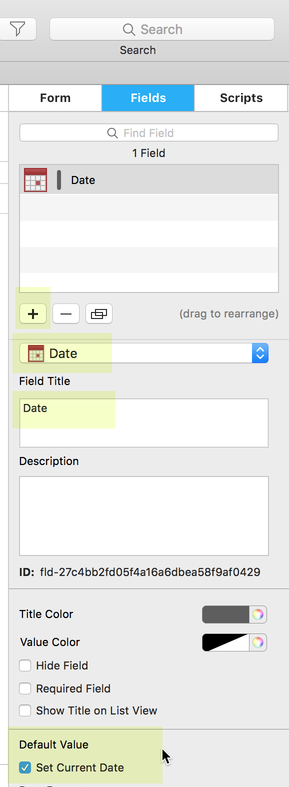Click the plus button to add field
Viewport: 289px width, 787px height.
pos(33,314)
